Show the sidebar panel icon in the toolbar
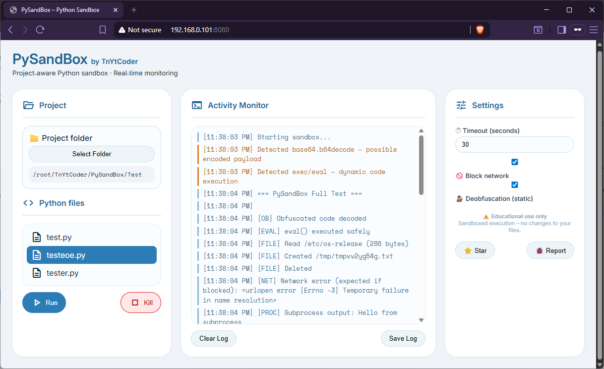This screenshot has height=369, width=604. click(561, 30)
